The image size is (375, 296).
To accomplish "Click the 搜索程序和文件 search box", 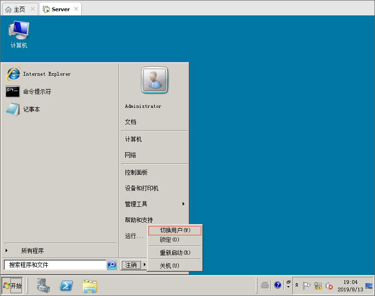I will pyautogui.click(x=55, y=265).
